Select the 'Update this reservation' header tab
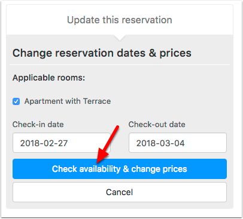The width and height of the screenshot is (243, 219). [120, 20]
